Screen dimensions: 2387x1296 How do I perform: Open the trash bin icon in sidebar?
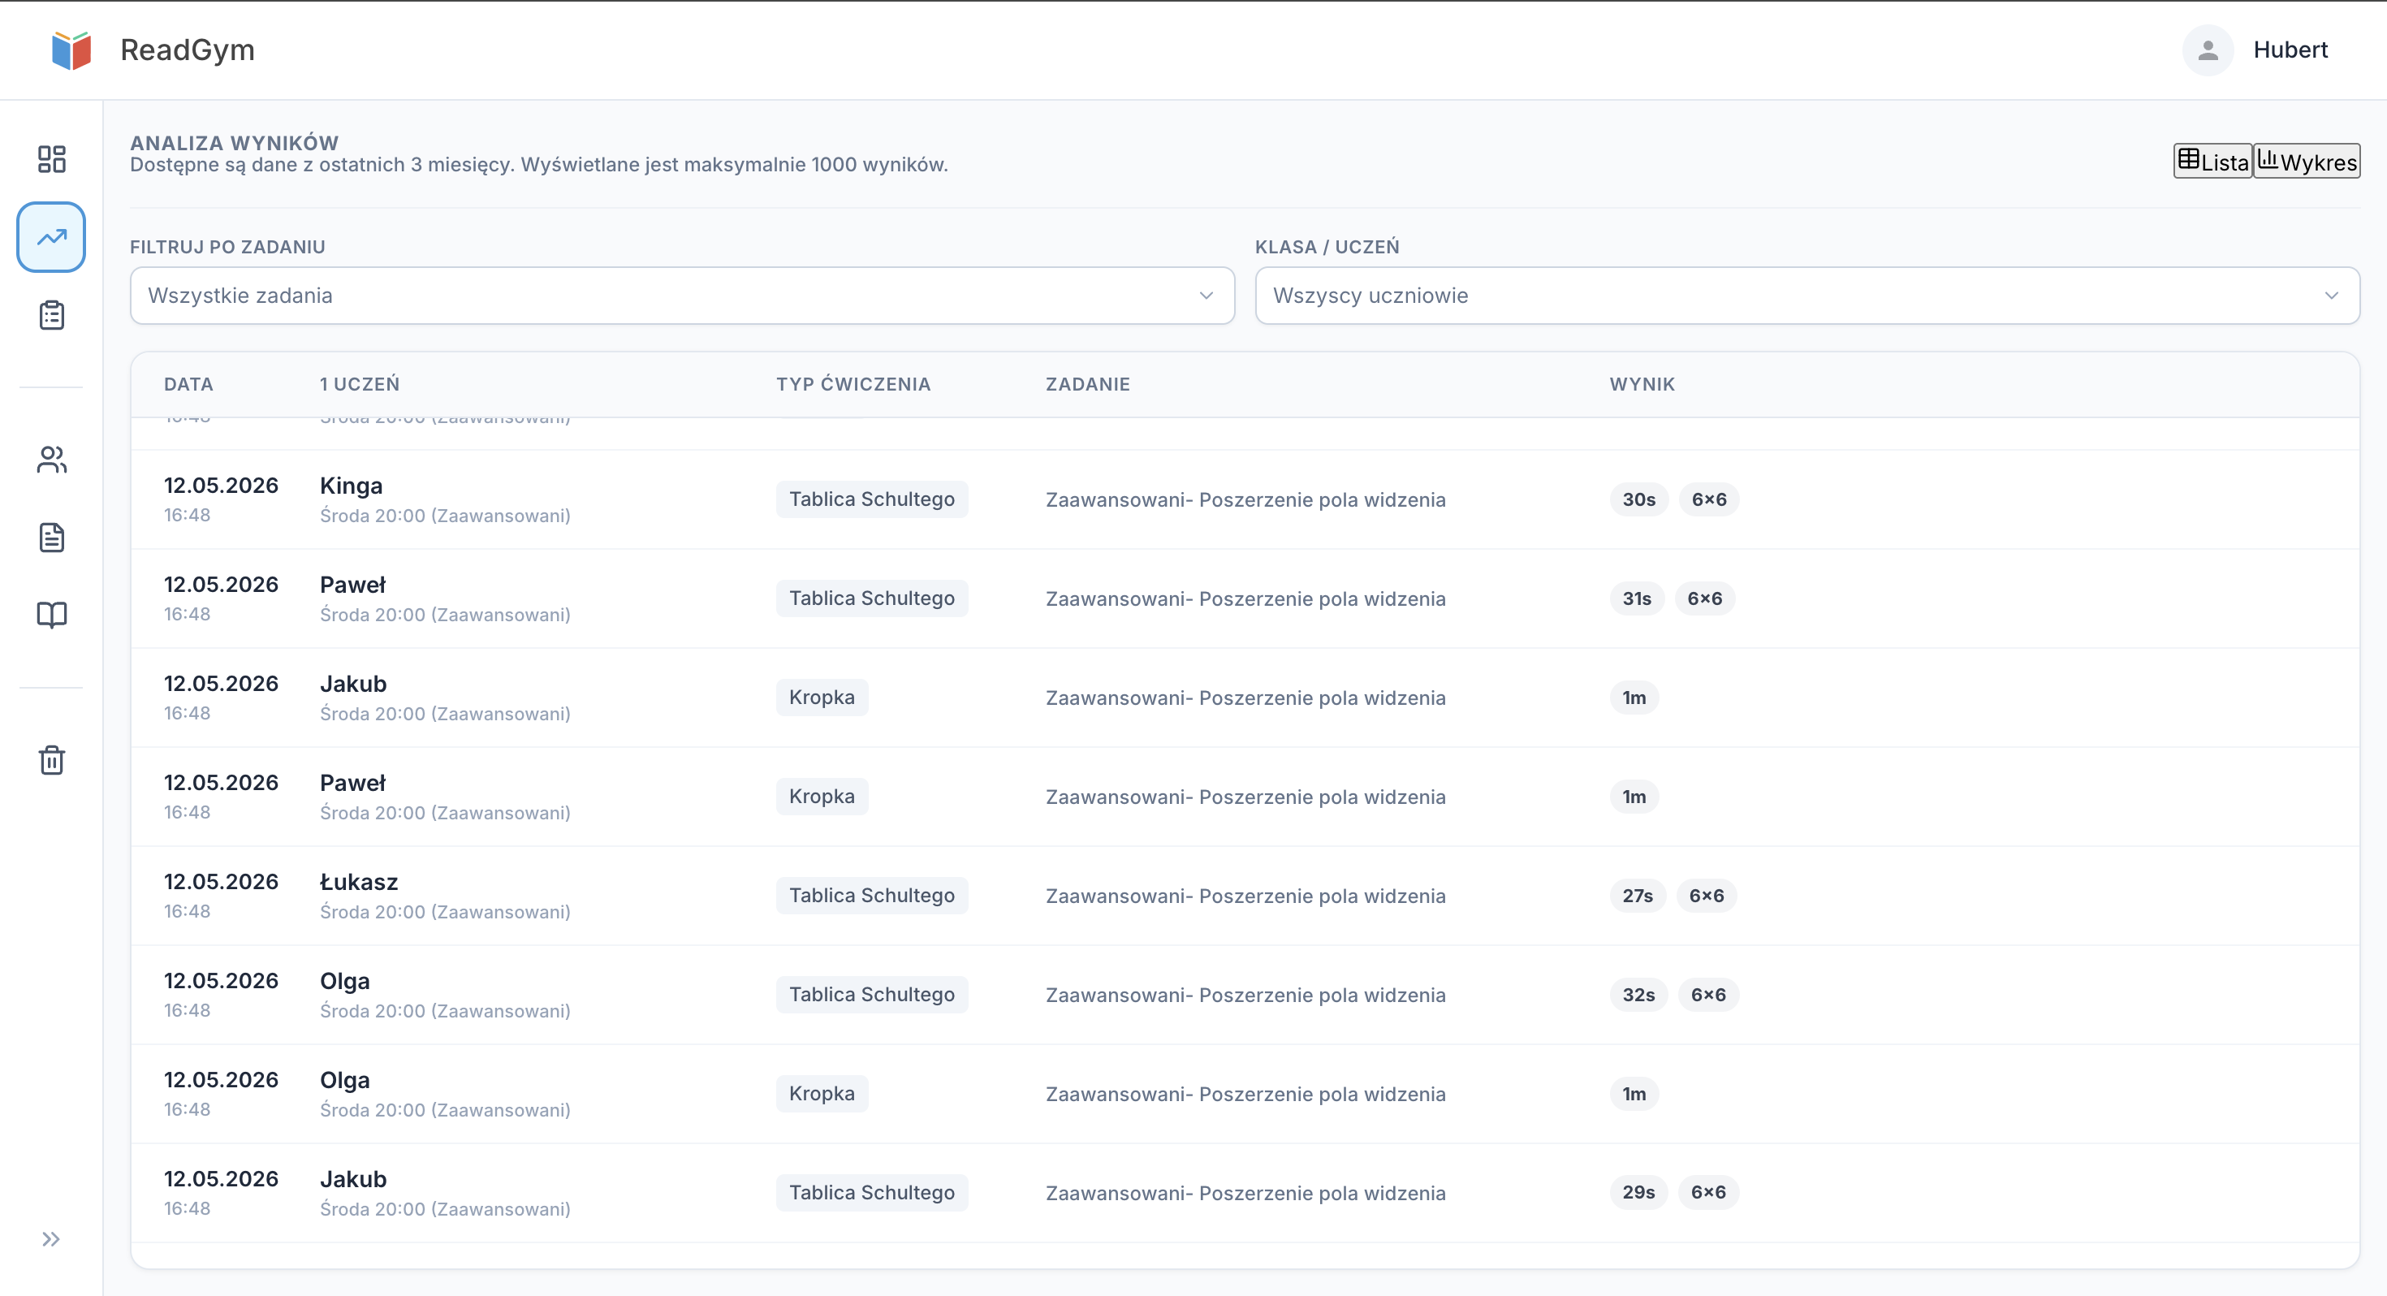52,760
